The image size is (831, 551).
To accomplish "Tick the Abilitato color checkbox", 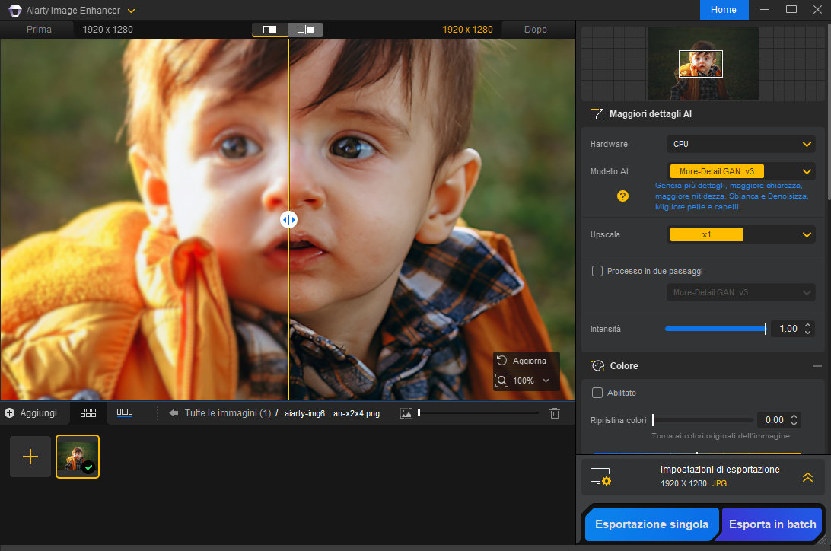I will pos(597,393).
